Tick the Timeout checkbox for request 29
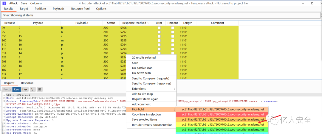The height and width of the screenshot is (134, 322). 173,28
